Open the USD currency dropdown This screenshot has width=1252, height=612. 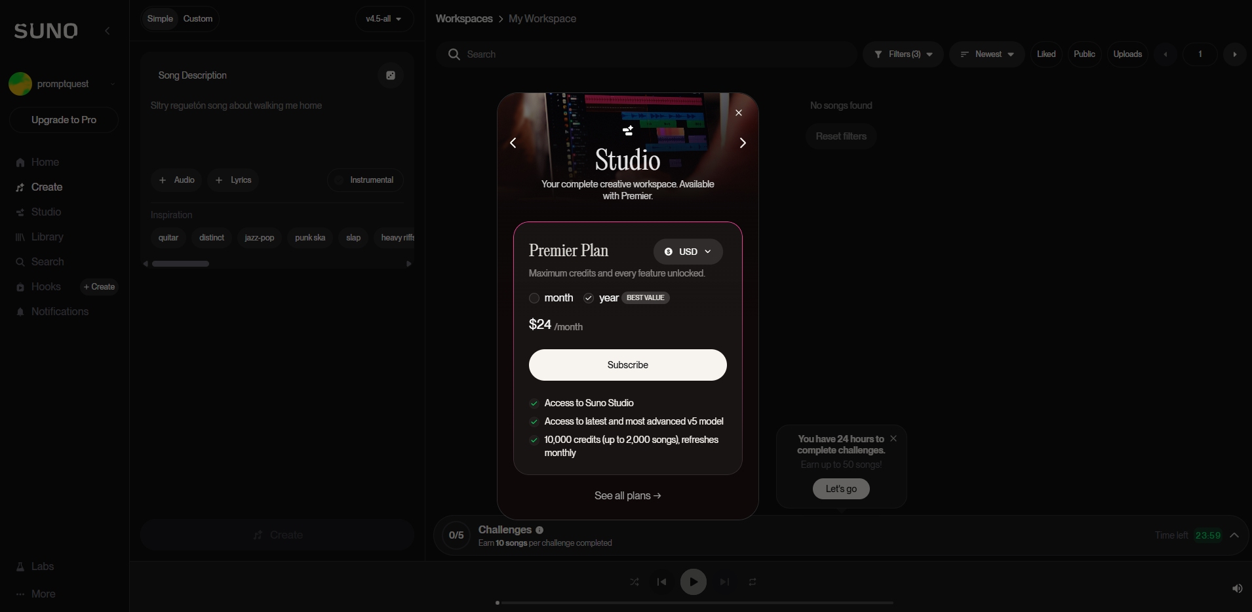pos(688,252)
